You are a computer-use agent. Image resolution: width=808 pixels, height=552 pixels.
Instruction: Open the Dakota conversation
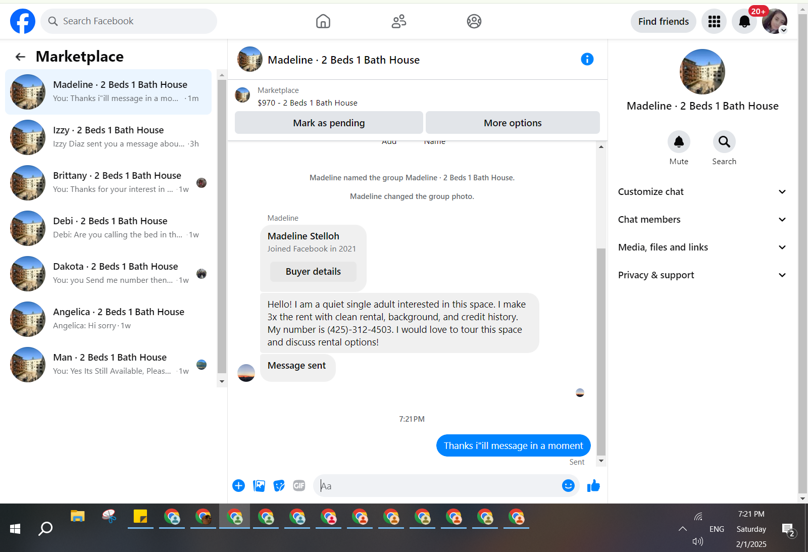109,274
